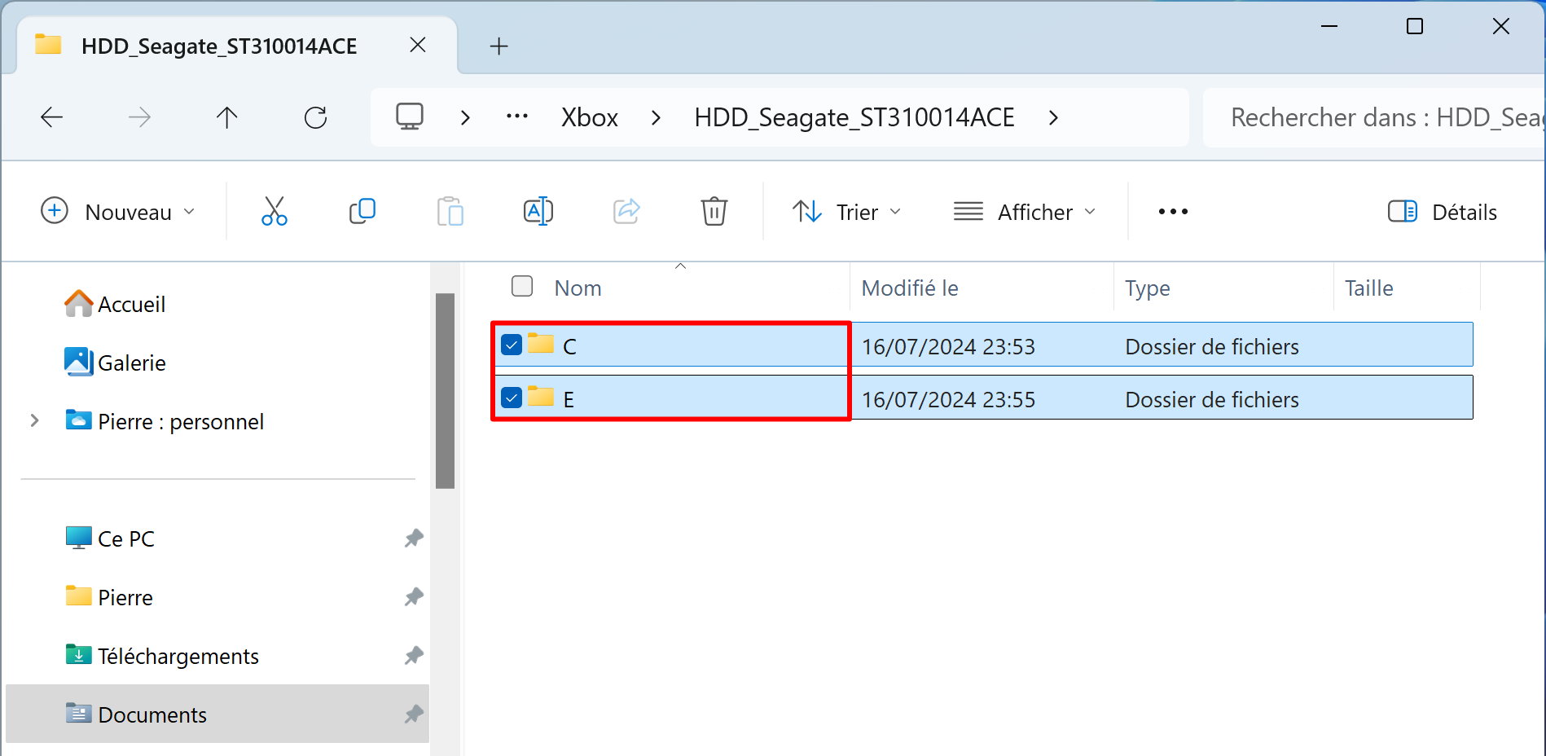Rename the selected item

coord(538,211)
